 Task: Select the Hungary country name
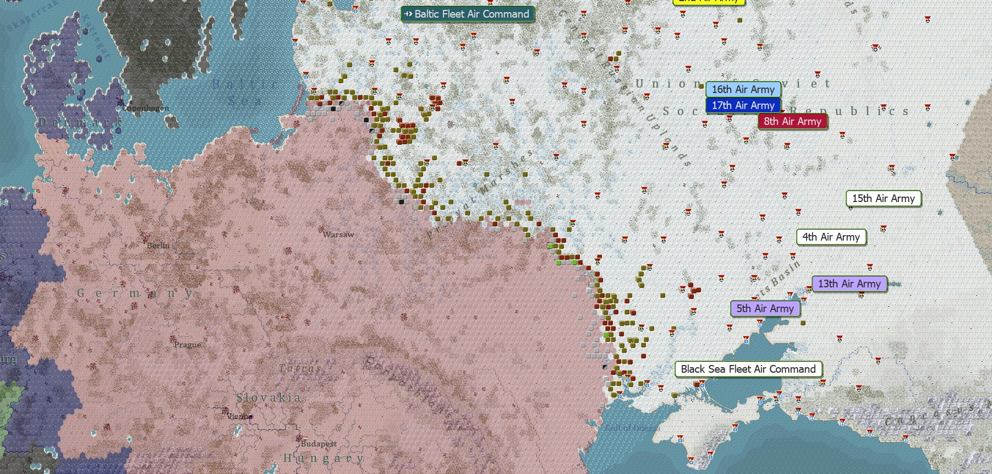click(324, 458)
